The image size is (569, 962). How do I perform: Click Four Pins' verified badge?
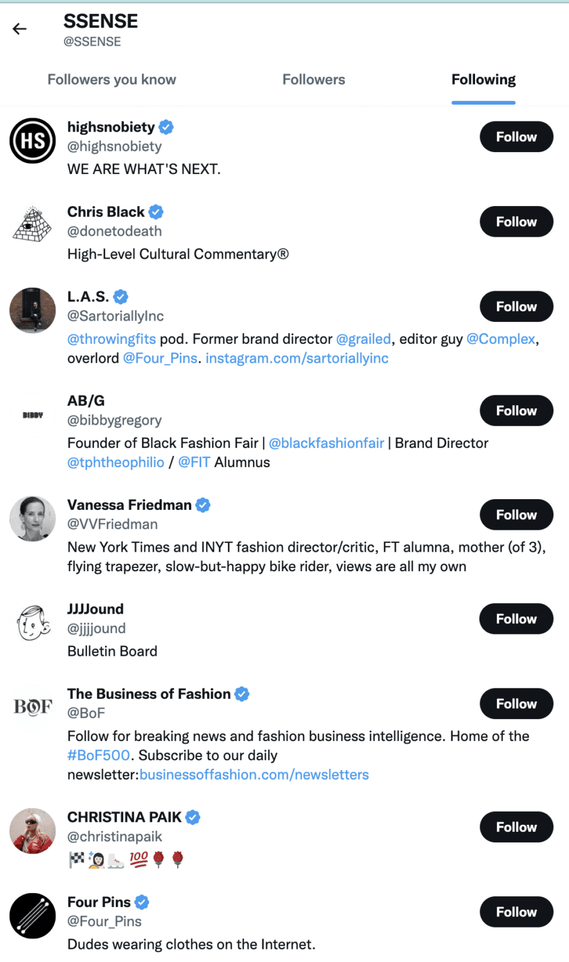point(141,902)
